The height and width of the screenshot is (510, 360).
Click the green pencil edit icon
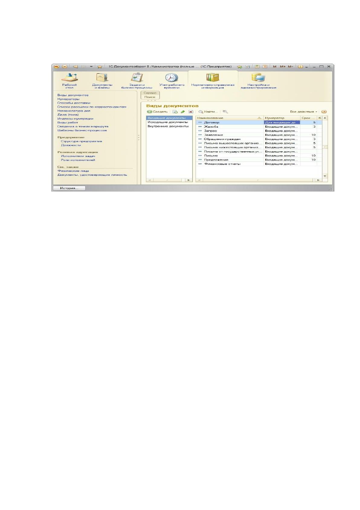coord(183,112)
